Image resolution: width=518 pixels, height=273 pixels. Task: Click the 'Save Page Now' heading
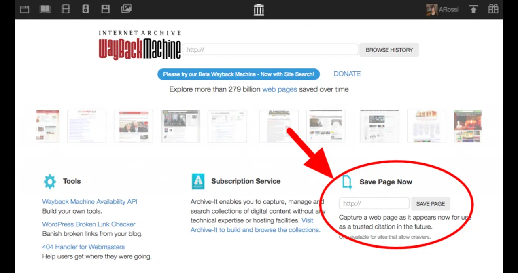point(386,182)
